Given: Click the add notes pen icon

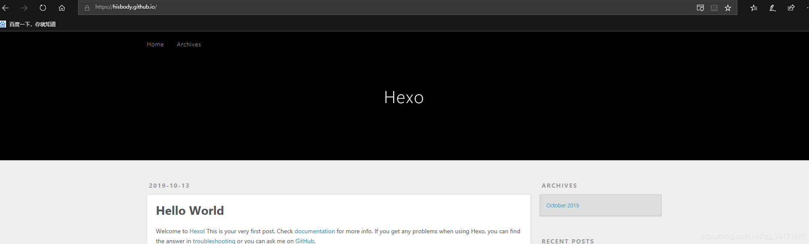Looking at the screenshot, I should click(773, 8).
